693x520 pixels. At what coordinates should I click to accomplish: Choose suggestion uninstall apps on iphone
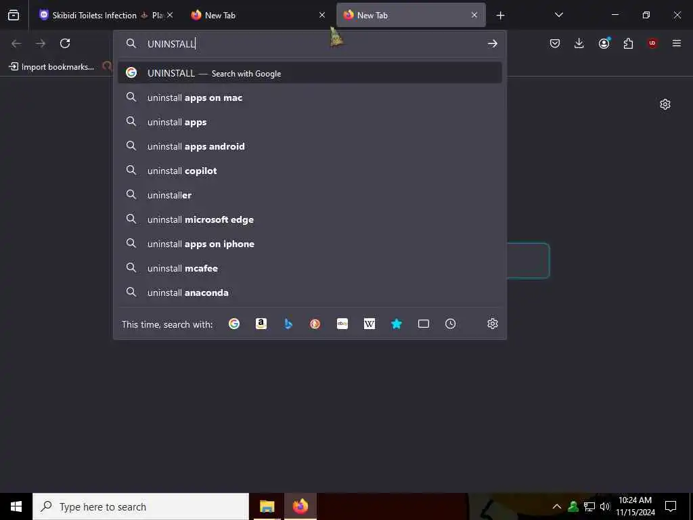309,244
